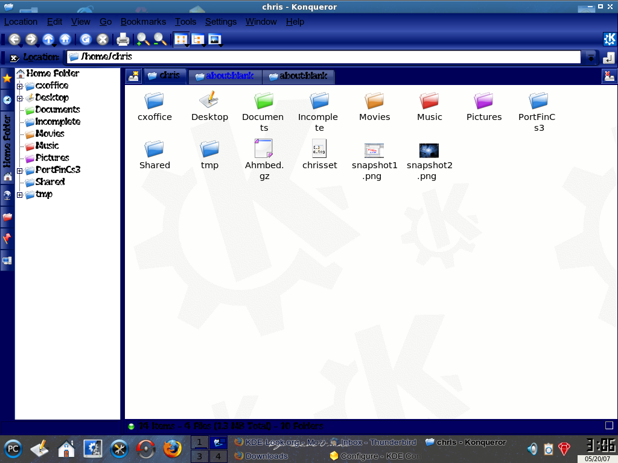
Task: Select the chrisset file icon
Action: click(x=319, y=154)
